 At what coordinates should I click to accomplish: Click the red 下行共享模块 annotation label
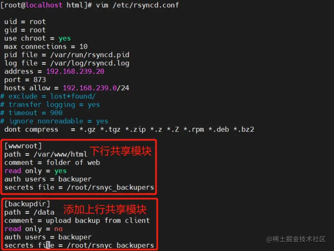pos(121,151)
